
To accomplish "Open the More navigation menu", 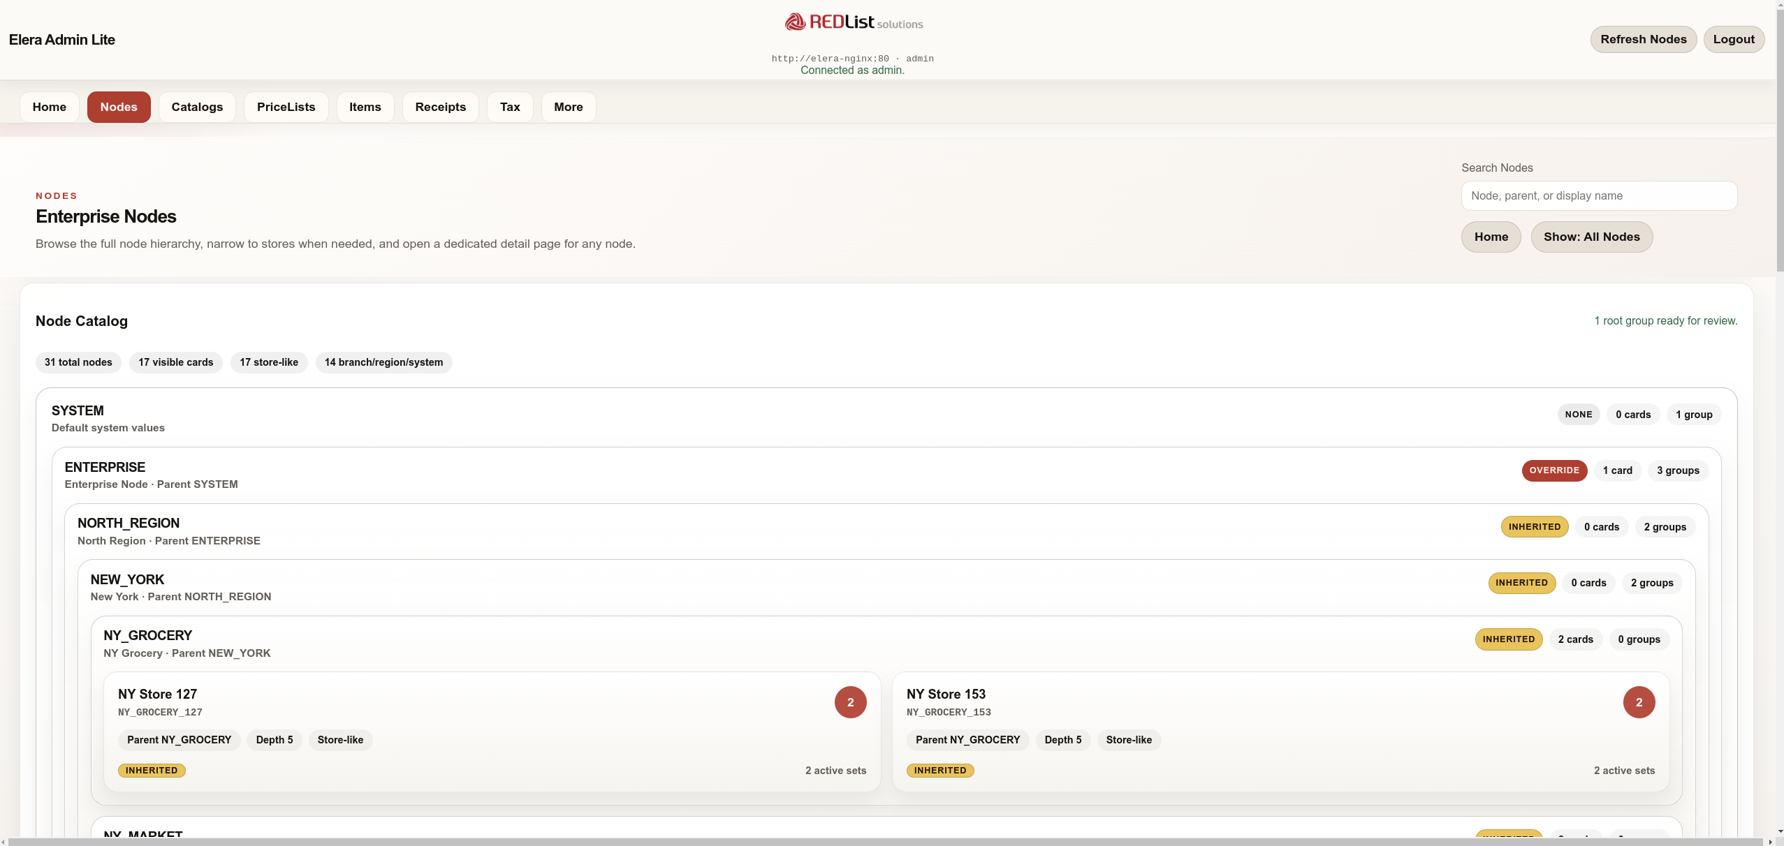I will pos(568,107).
